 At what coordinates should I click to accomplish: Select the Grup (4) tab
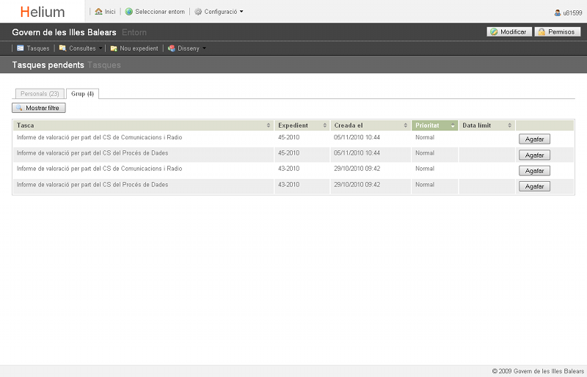coord(82,94)
